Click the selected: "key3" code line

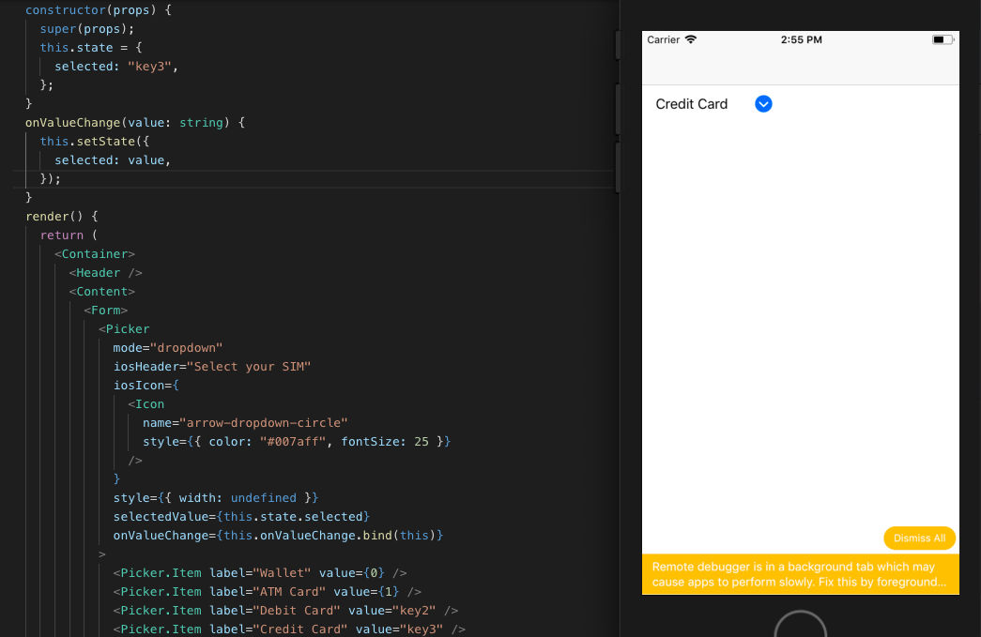coord(116,67)
